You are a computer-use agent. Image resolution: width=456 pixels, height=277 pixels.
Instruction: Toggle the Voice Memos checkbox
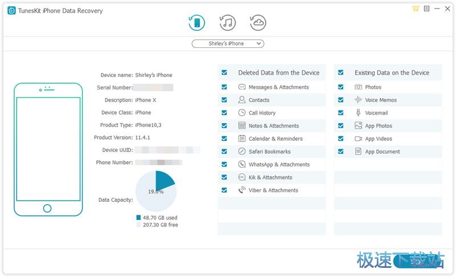point(341,100)
